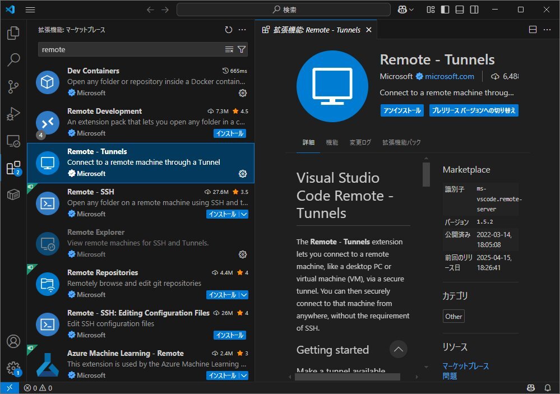Click the Other category tag

(x=453, y=317)
